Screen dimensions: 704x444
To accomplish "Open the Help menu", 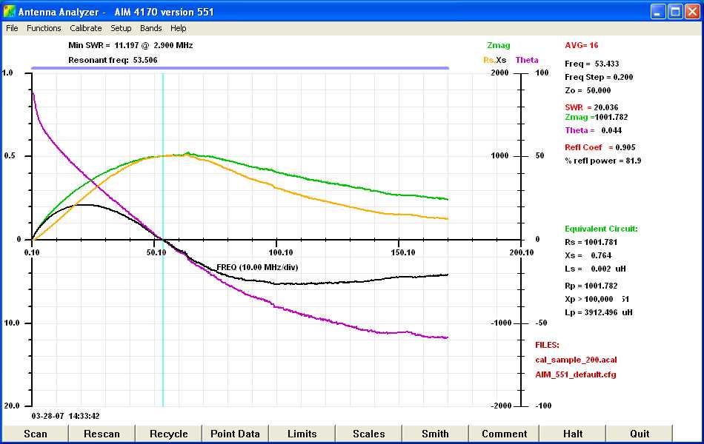I will [x=179, y=28].
